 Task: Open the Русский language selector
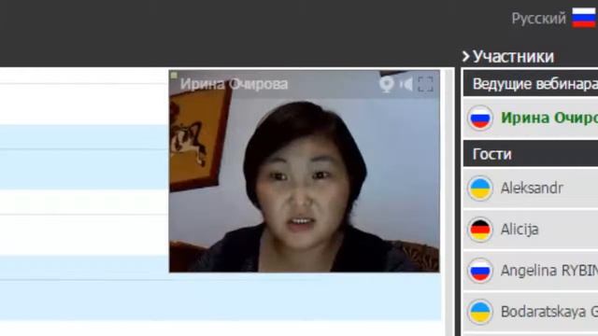538,19
